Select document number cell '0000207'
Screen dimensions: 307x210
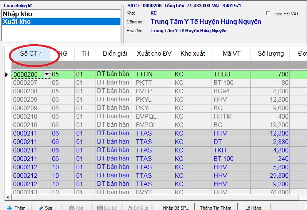(31, 83)
